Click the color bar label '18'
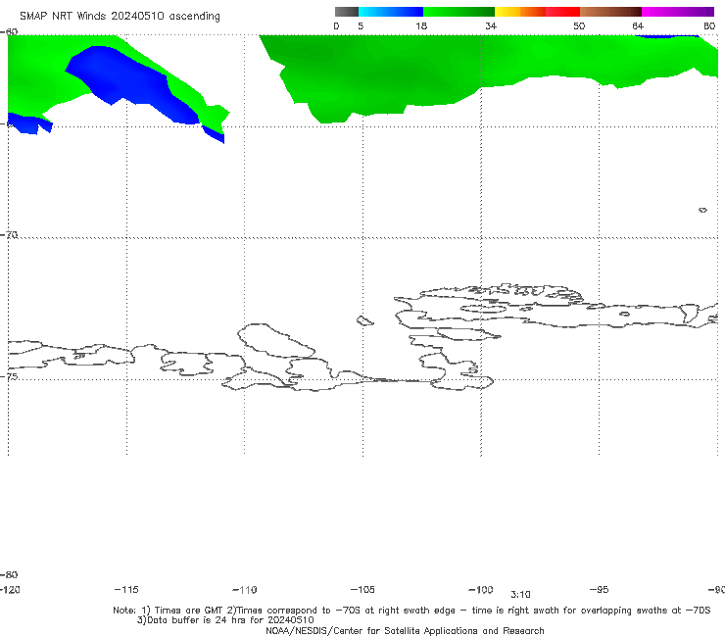This screenshot has height=637, width=725. click(421, 25)
